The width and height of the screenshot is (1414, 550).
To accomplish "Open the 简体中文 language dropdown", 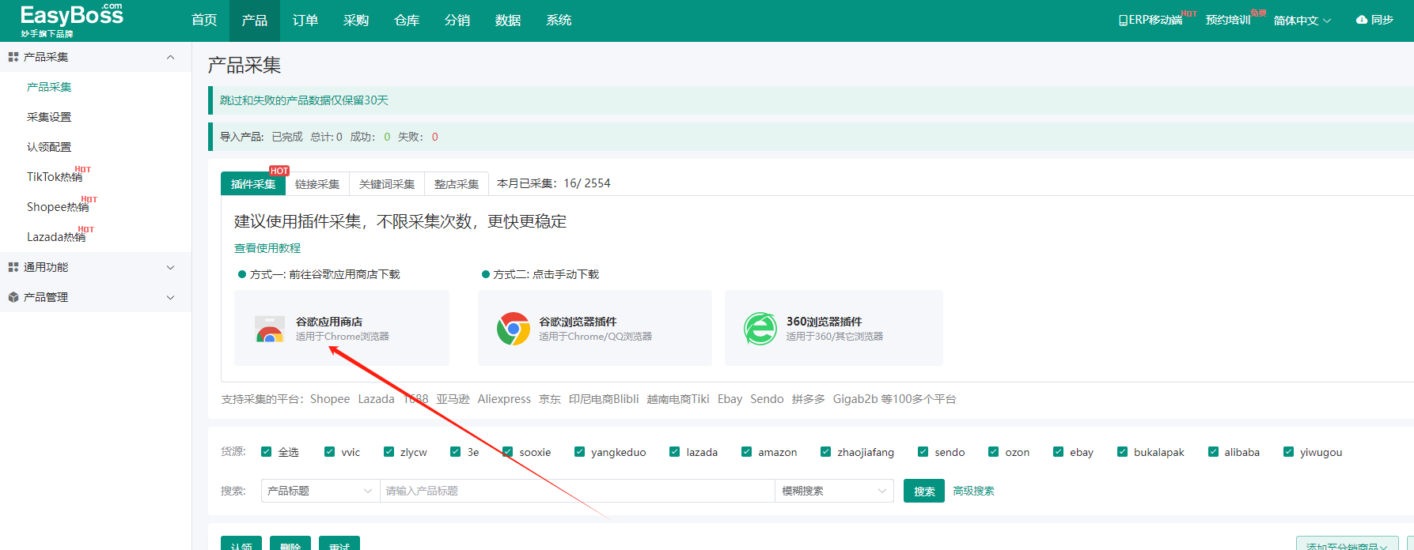I will [x=1302, y=21].
